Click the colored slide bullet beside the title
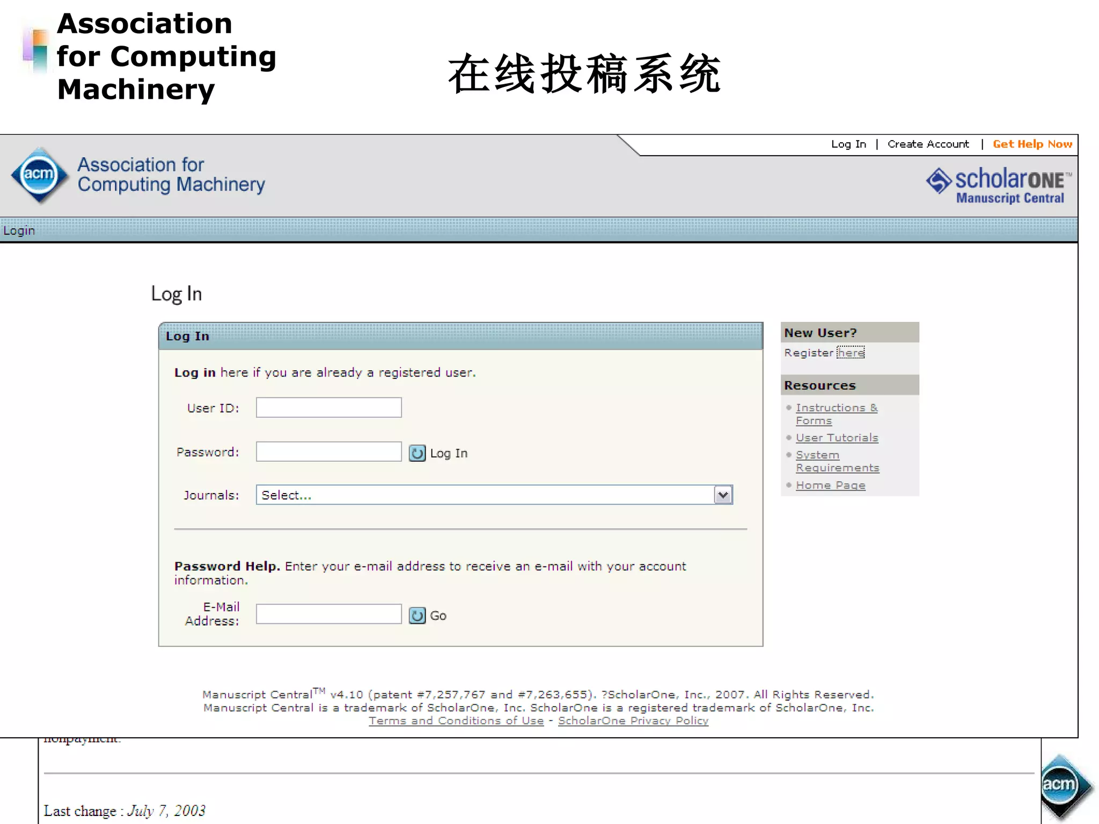The image size is (1099, 824). [x=36, y=51]
